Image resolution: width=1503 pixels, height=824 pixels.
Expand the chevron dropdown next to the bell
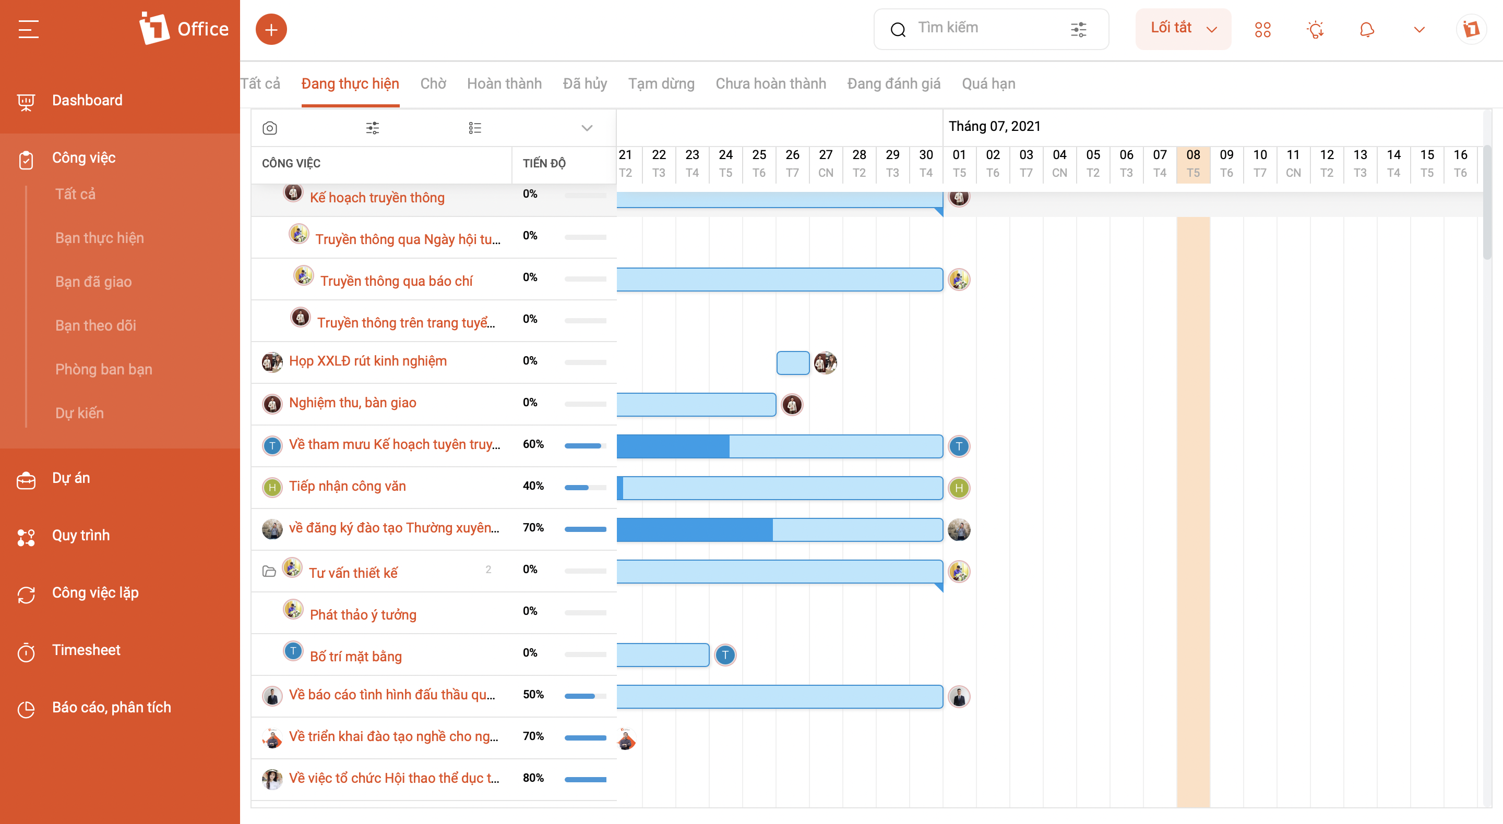1419,29
